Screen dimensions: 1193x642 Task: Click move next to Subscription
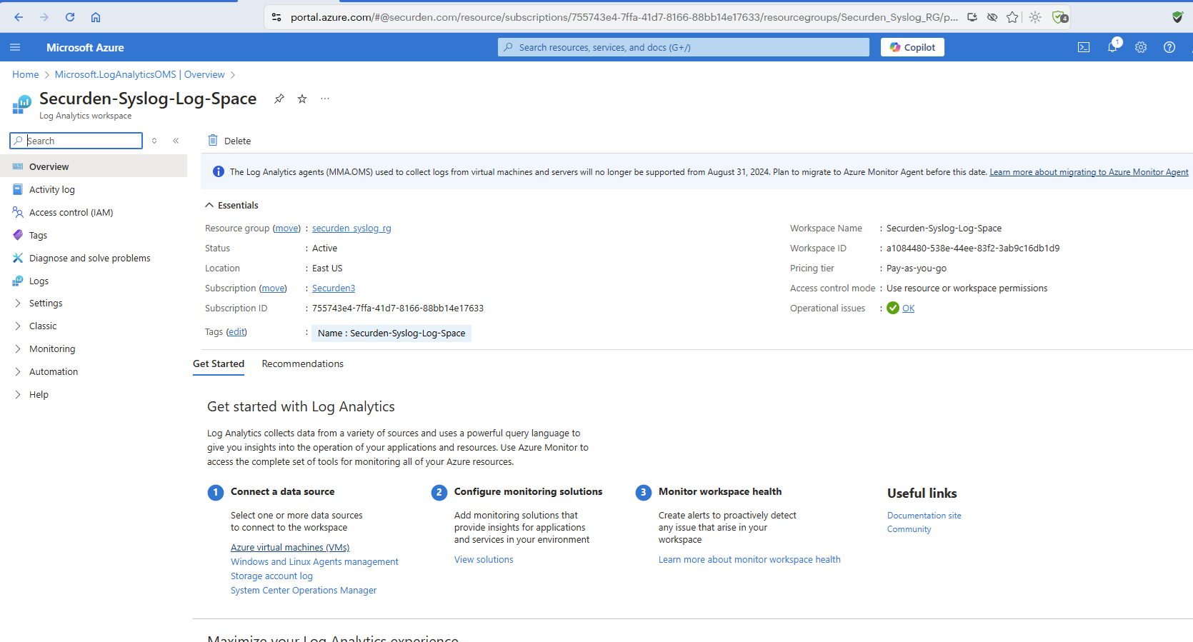(x=273, y=289)
